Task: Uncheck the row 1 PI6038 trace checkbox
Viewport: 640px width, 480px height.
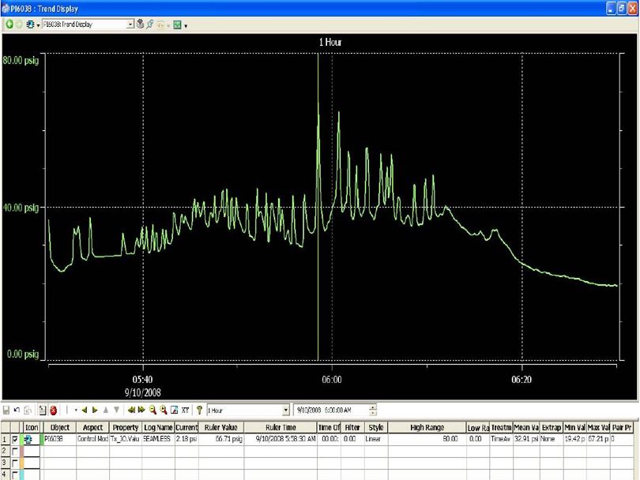Action: pyautogui.click(x=15, y=438)
